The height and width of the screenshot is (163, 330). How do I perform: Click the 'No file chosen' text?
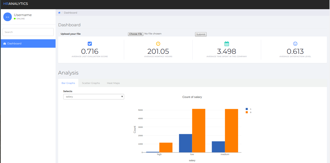click(153, 34)
